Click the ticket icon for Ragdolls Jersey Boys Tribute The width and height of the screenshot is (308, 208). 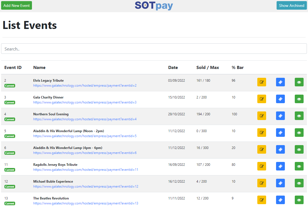coord(280,166)
